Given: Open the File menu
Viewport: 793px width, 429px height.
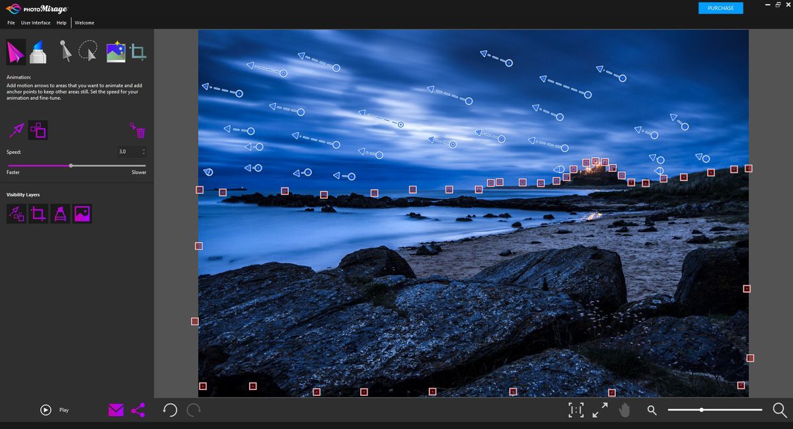Looking at the screenshot, I should (11, 22).
